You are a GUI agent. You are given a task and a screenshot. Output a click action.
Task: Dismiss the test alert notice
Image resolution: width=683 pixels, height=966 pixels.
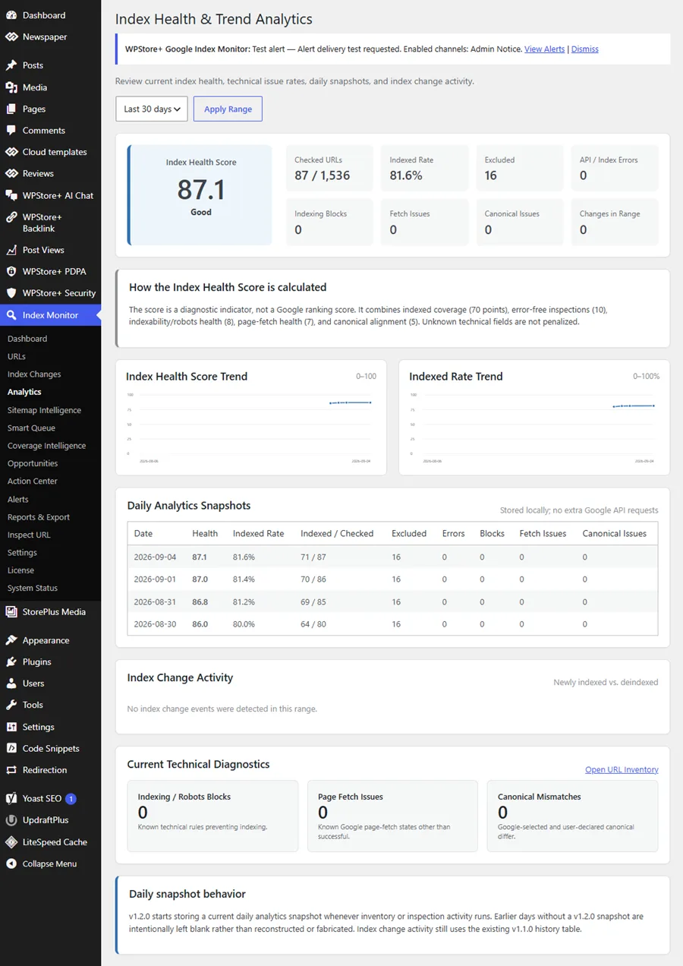click(x=584, y=49)
